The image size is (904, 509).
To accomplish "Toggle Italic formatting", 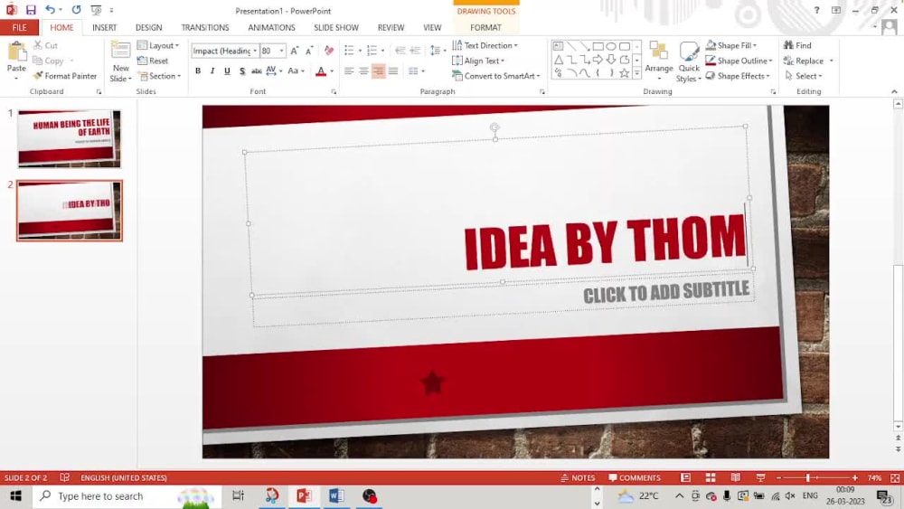I will point(212,71).
